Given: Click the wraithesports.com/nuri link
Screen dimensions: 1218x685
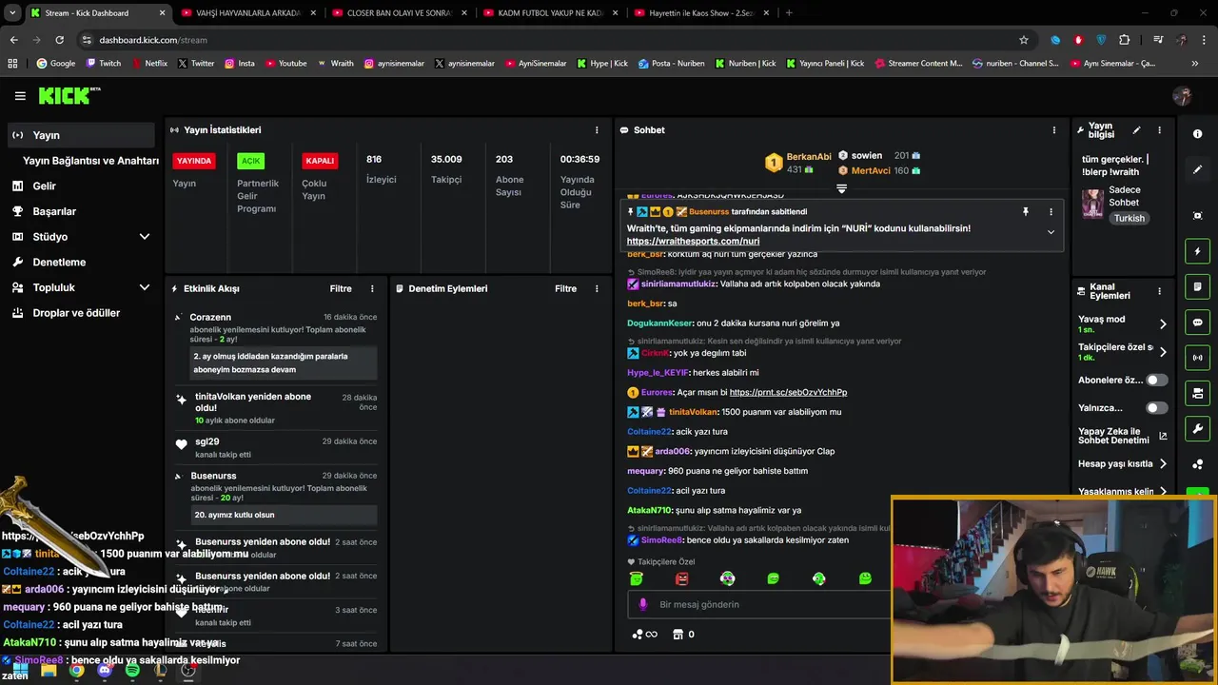Looking at the screenshot, I should tap(693, 242).
